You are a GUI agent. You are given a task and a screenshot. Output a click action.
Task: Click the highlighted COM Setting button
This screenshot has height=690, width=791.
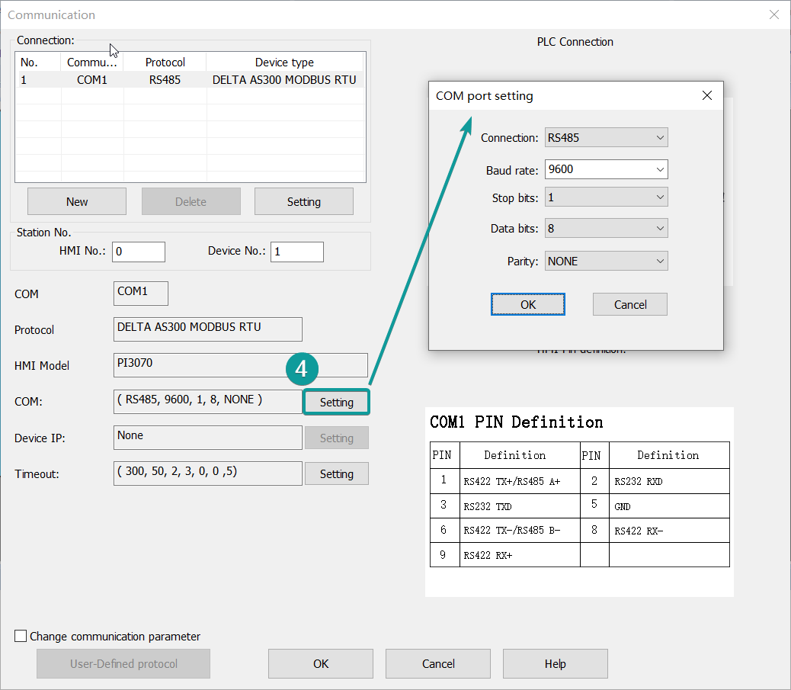click(336, 402)
